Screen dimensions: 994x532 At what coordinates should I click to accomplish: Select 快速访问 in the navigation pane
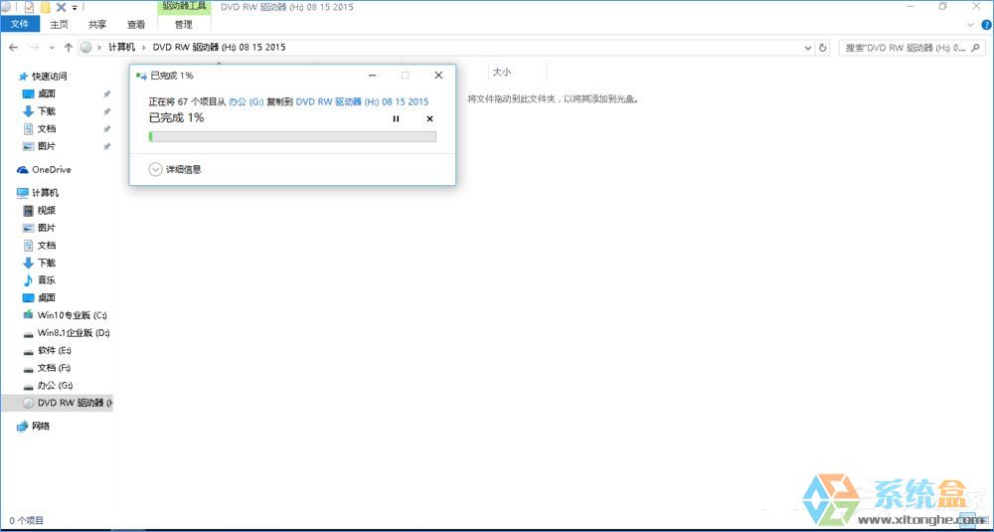click(x=50, y=77)
